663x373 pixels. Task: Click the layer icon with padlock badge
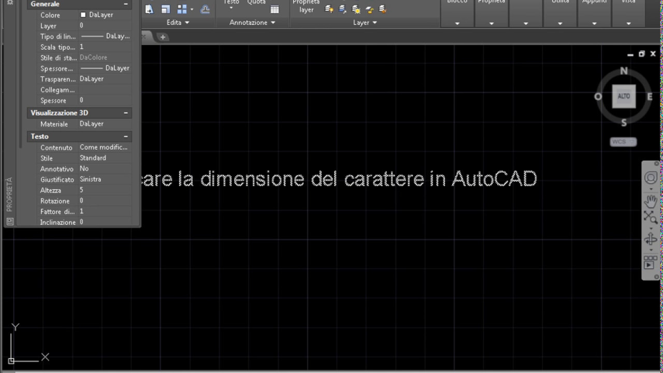point(369,9)
